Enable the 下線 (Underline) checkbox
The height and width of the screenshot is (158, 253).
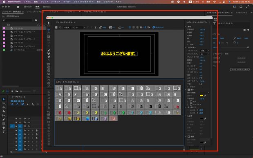(x=201, y=84)
